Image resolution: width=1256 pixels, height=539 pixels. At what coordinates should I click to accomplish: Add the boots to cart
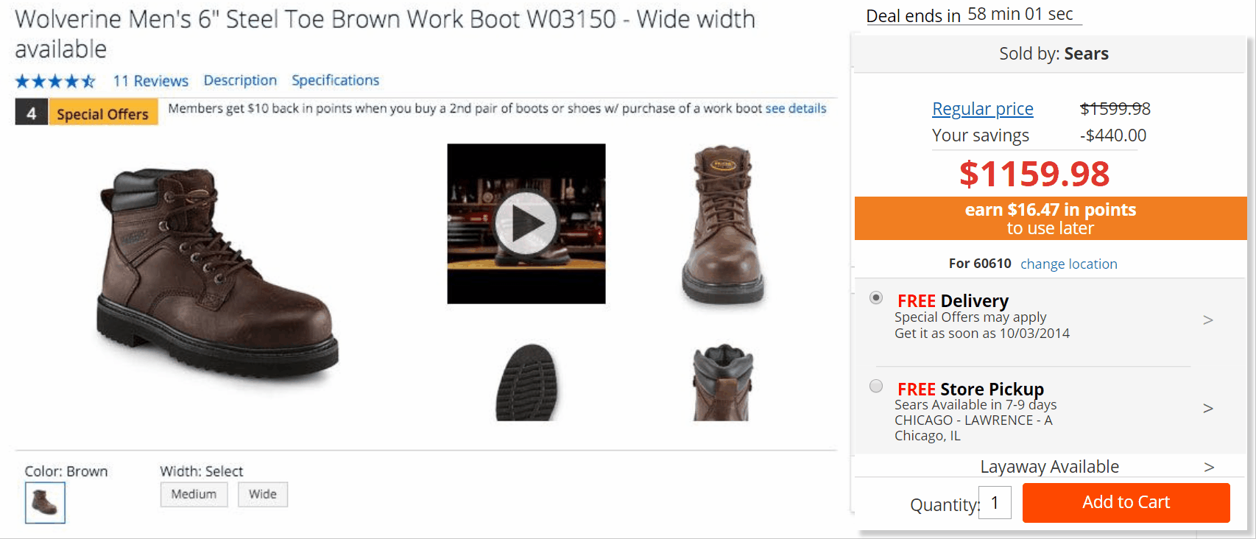point(1126,502)
